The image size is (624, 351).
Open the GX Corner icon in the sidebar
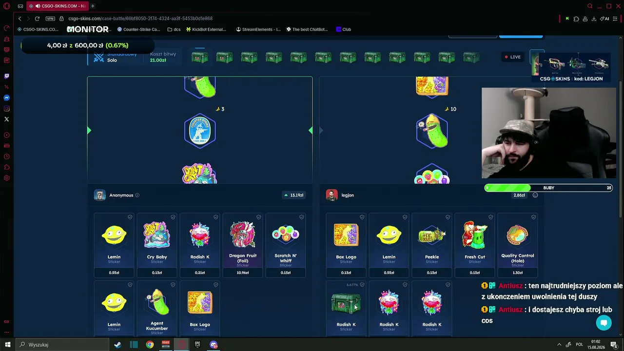coord(6,321)
